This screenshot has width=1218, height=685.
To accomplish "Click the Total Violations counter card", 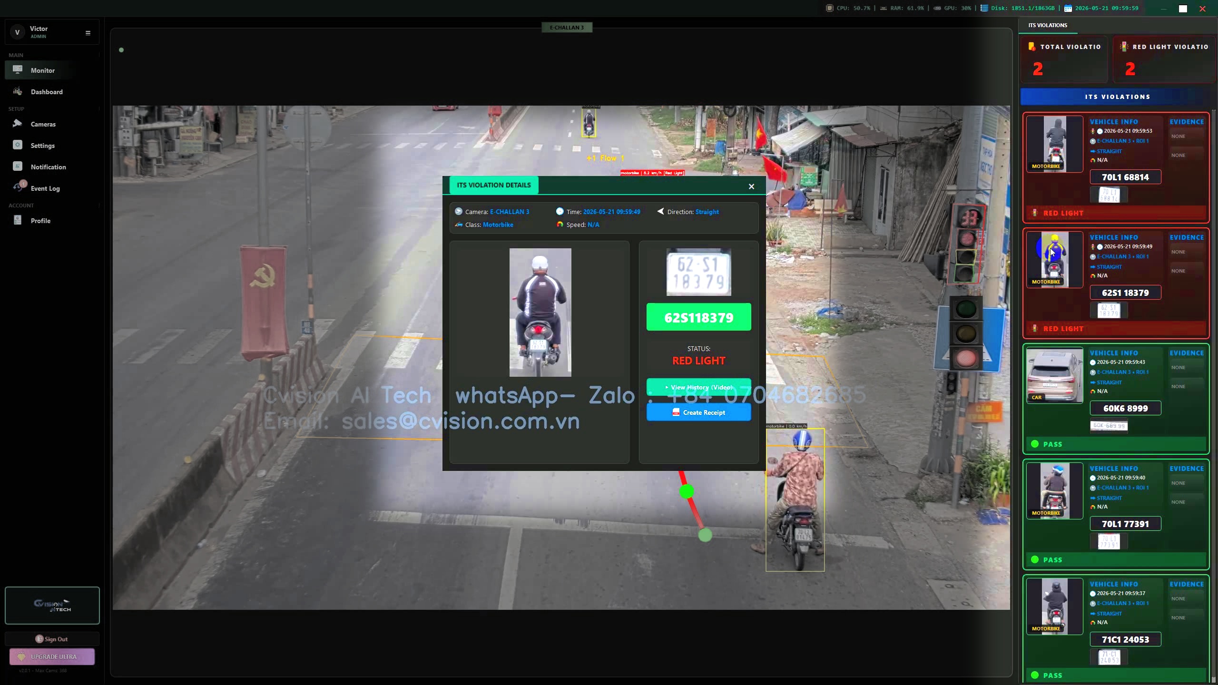I will click(x=1064, y=60).
